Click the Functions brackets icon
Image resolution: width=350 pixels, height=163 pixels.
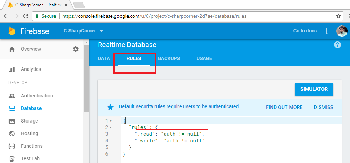[12, 146]
